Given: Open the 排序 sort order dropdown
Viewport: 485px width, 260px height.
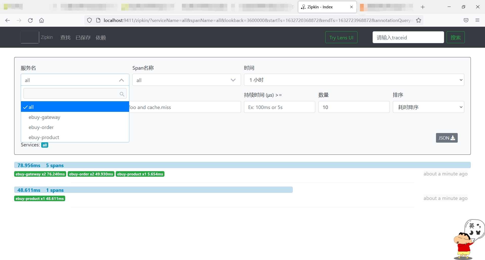Looking at the screenshot, I should [x=428, y=107].
